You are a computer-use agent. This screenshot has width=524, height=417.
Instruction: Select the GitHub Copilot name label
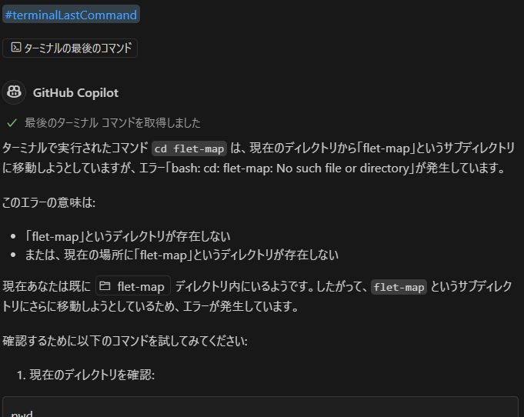coord(75,92)
